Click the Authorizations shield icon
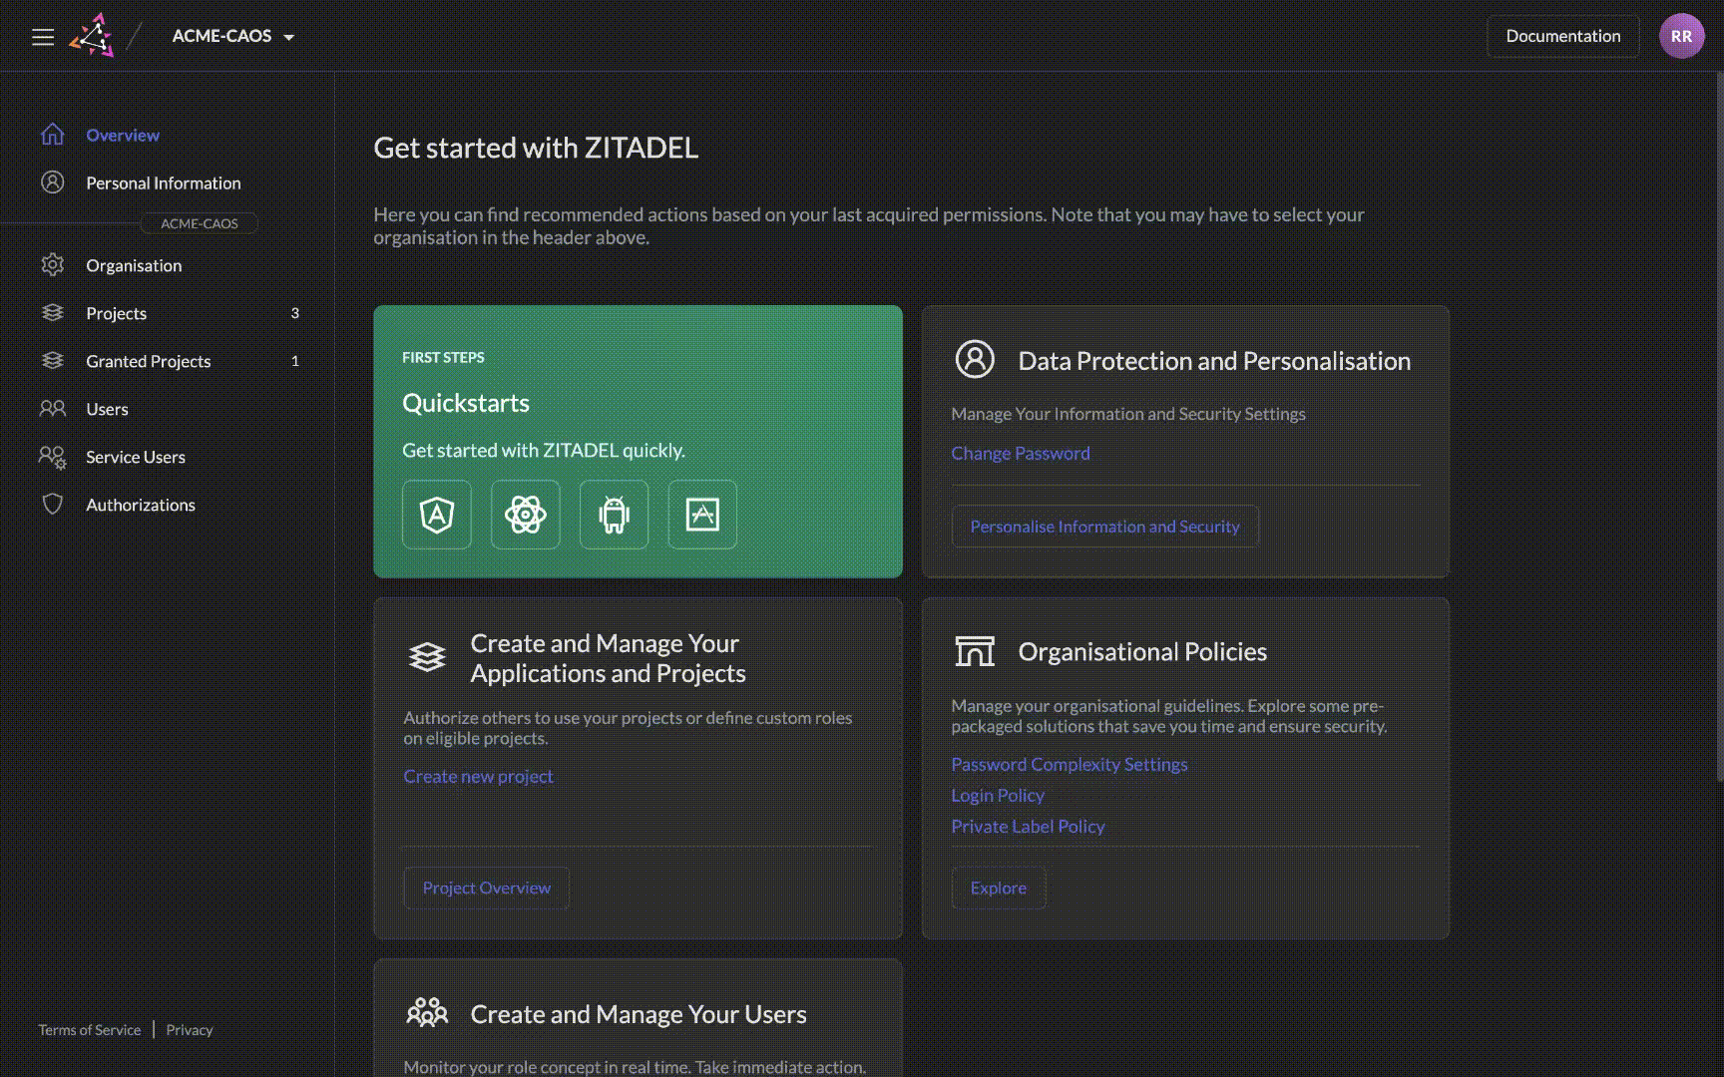The width and height of the screenshot is (1724, 1077). 53,505
